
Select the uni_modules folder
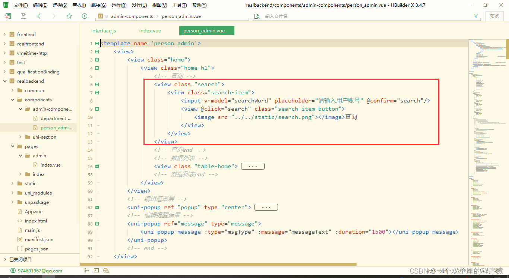pyautogui.click(x=38, y=193)
